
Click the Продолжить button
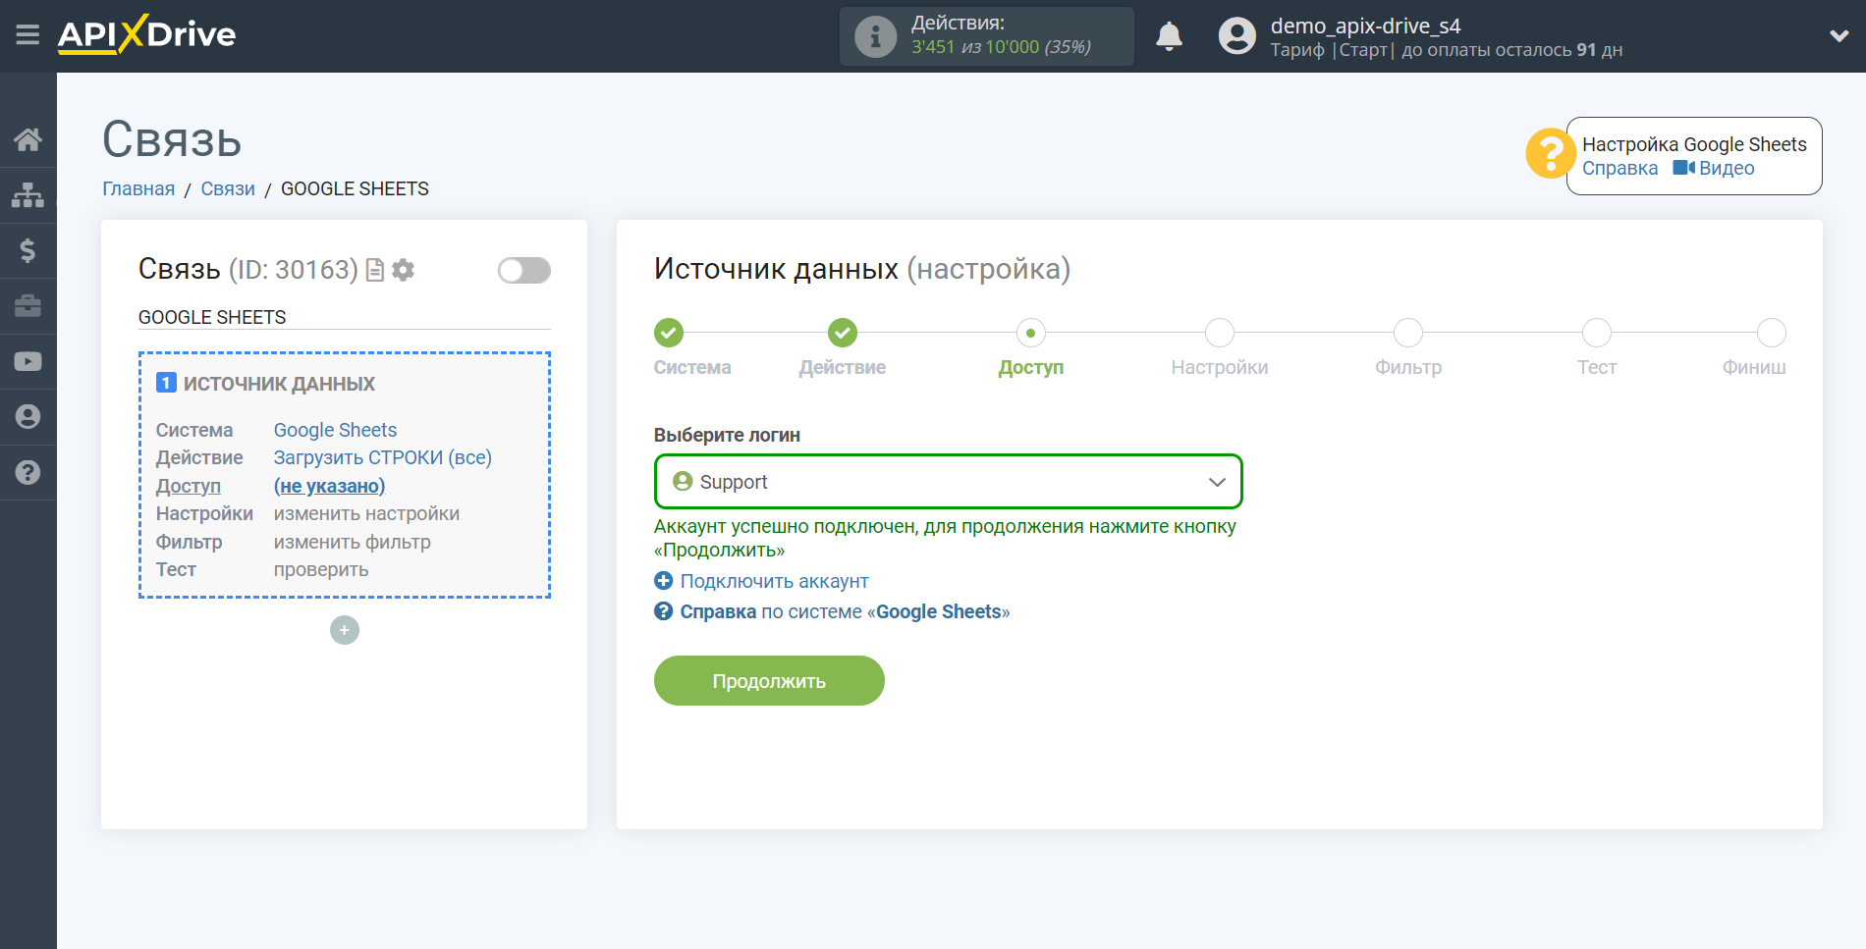point(769,680)
